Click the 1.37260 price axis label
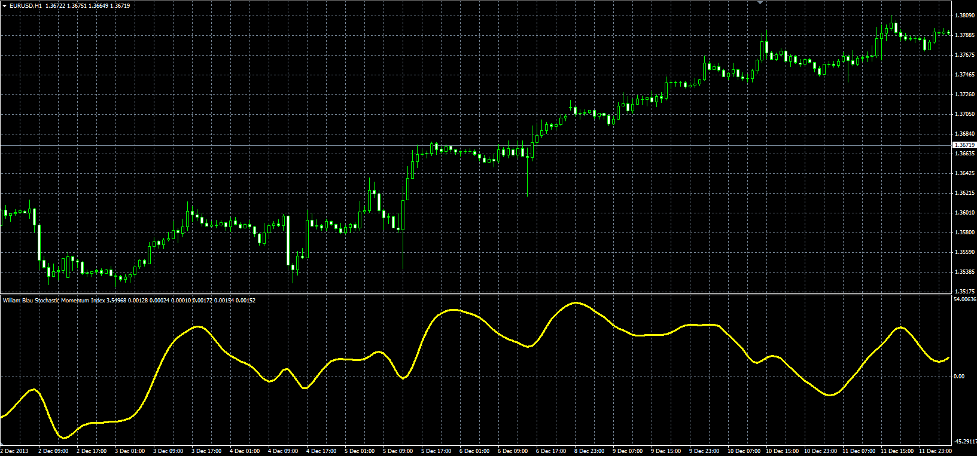The width and height of the screenshot is (977, 456). click(x=965, y=94)
